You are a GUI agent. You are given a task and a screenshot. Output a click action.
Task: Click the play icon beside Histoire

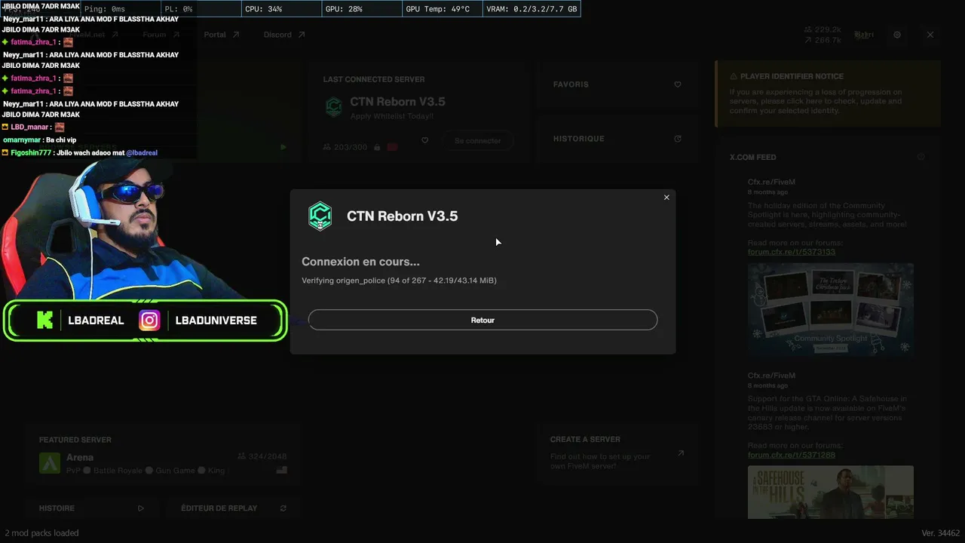(140, 508)
